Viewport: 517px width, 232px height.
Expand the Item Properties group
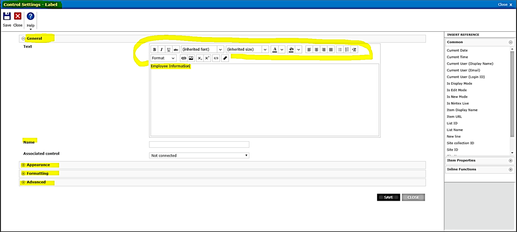[510, 160]
